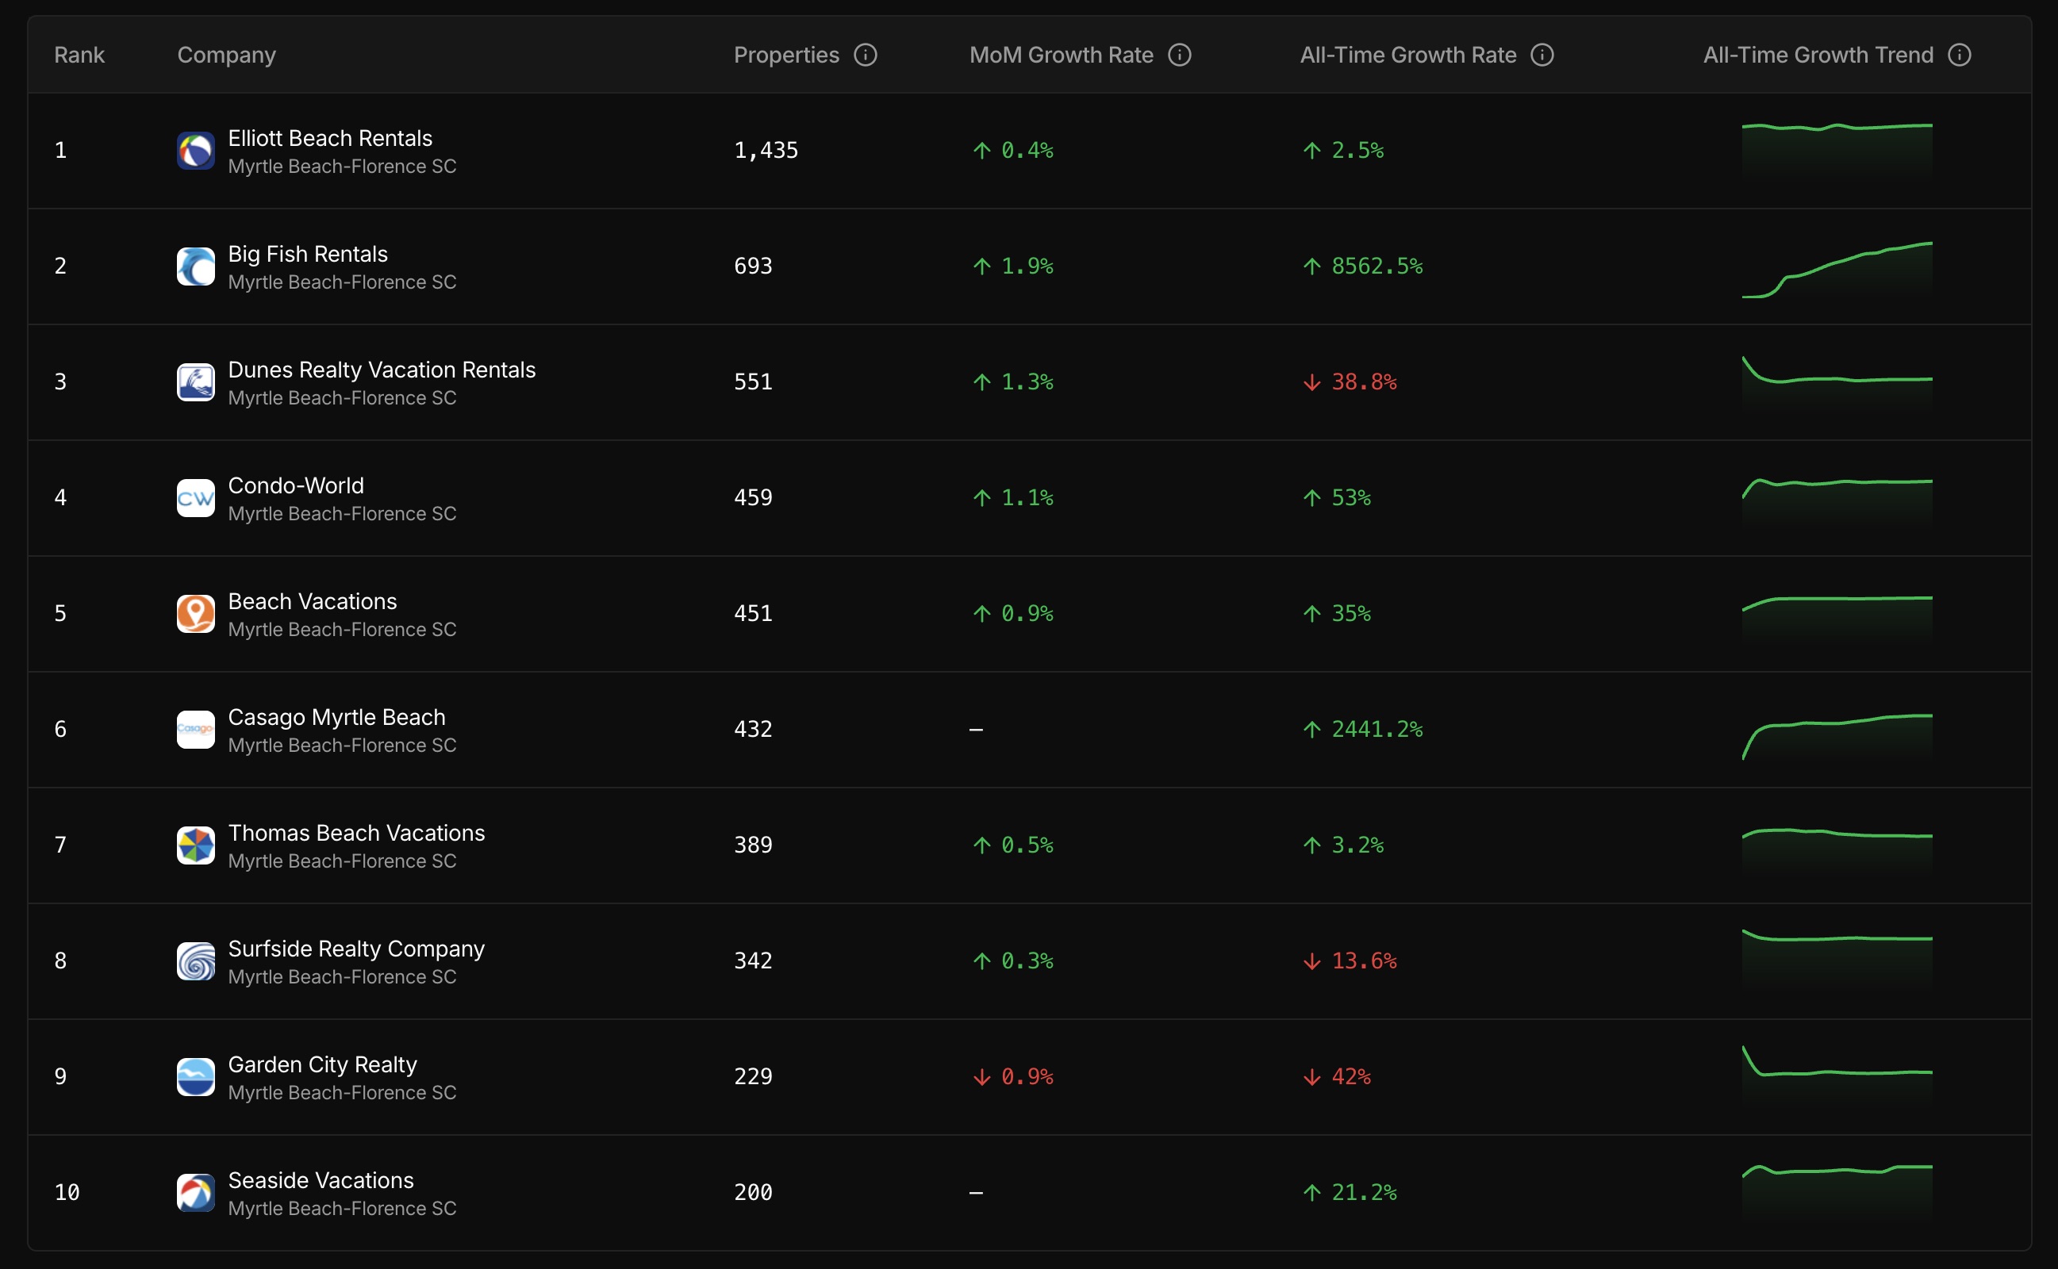This screenshot has width=2058, height=1269.
Task: Click the Dunes Realty trend sparkline
Action: [x=1837, y=383]
